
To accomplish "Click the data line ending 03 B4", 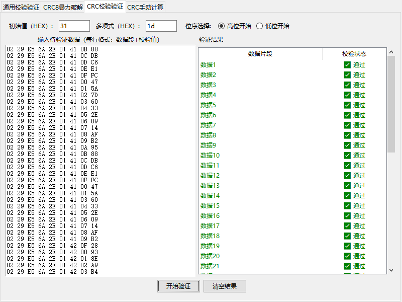I will [x=52, y=272].
